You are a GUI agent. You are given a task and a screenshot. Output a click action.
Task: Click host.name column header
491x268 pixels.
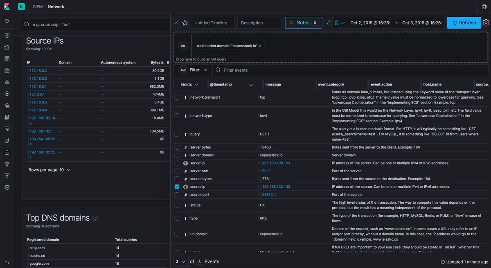(x=433, y=85)
